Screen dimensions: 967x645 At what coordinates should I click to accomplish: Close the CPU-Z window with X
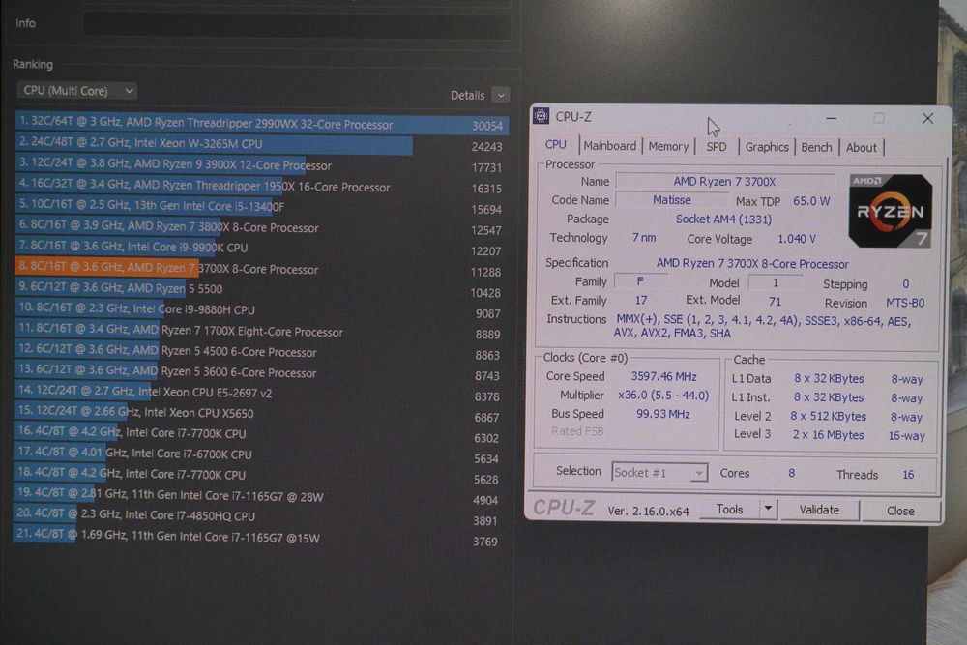[927, 118]
